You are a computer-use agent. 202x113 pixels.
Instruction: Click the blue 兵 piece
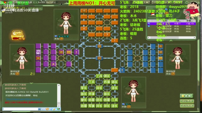click(160, 46)
